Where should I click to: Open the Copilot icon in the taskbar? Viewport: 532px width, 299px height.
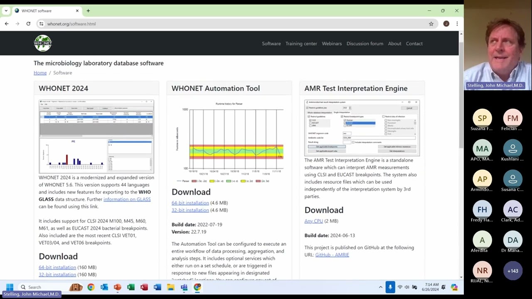click(x=454, y=287)
